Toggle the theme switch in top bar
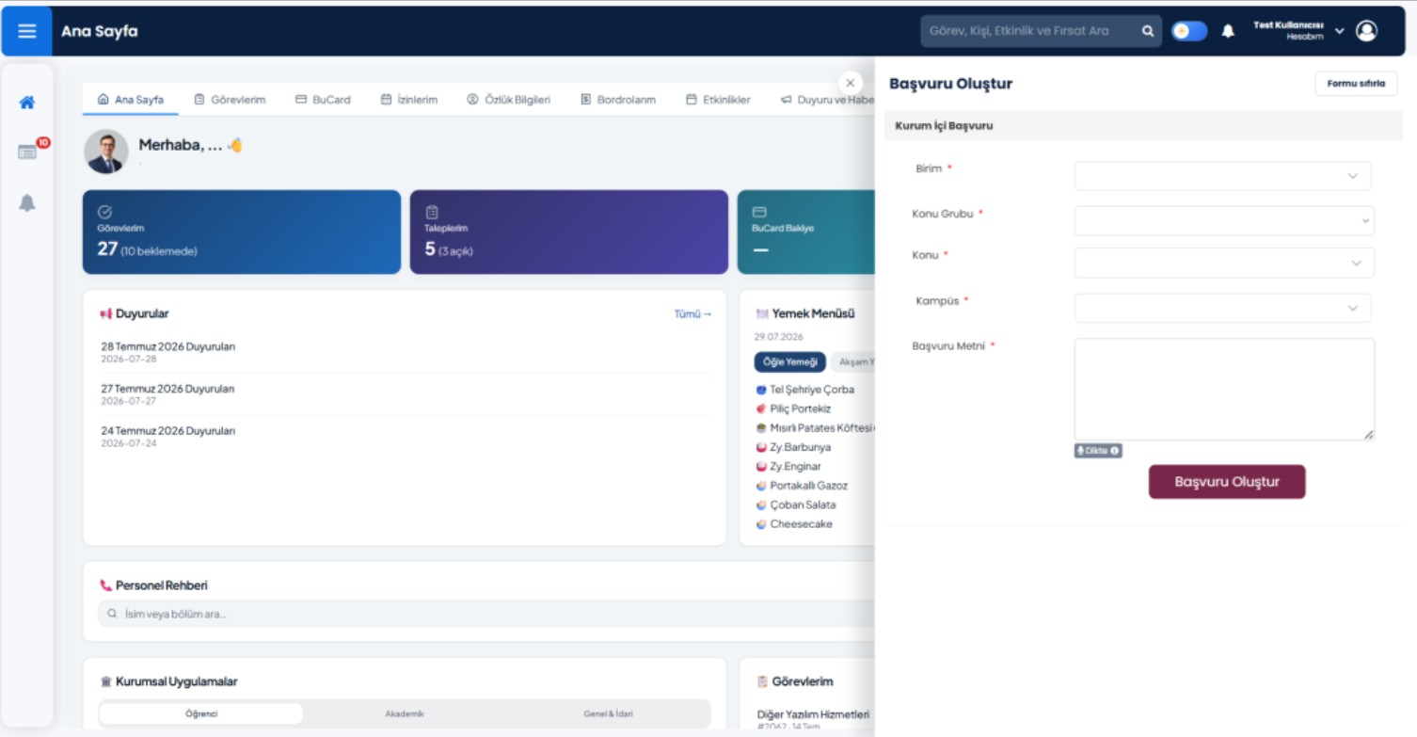The image size is (1417, 737). (x=1188, y=31)
